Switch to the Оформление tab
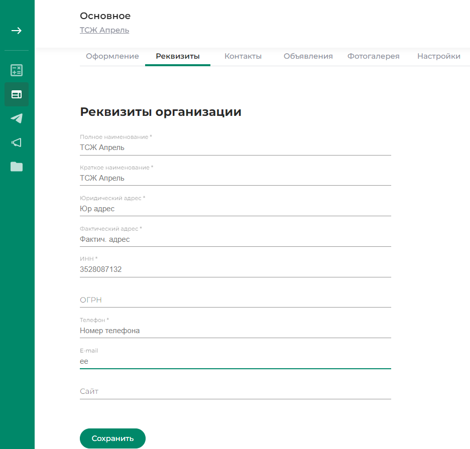The height and width of the screenshot is (449, 470). click(x=112, y=56)
